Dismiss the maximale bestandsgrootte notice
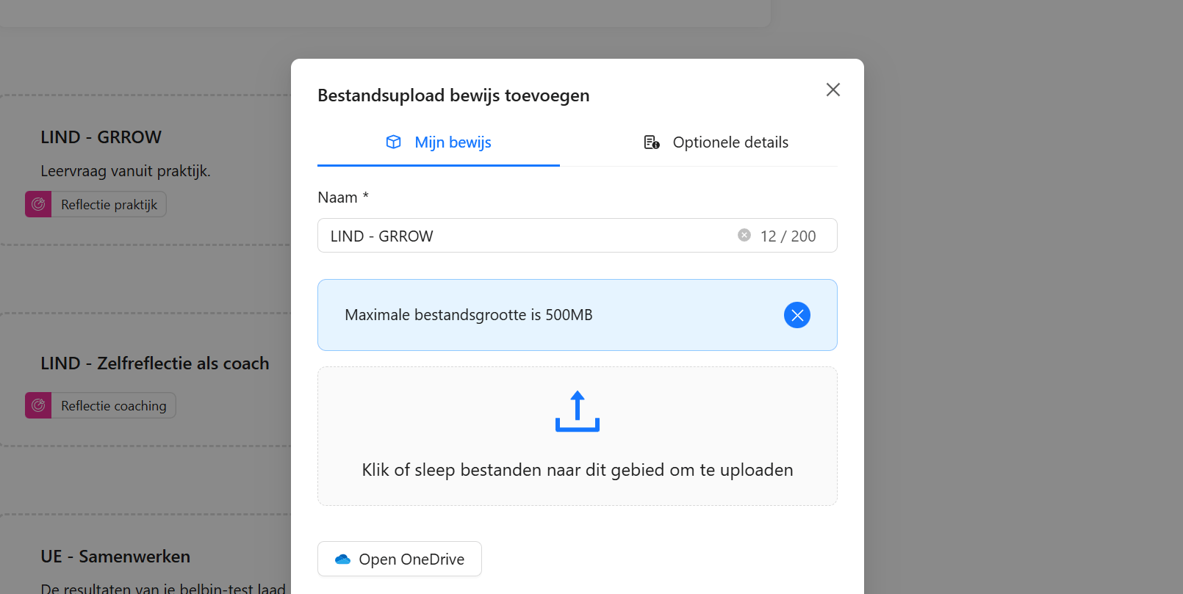 tap(797, 315)
